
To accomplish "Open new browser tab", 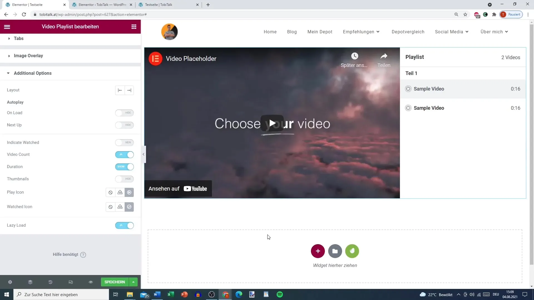I will (208, 5).
